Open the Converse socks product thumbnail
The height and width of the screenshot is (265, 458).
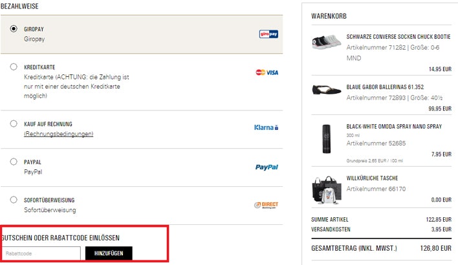pyautogui.click(x=326, y=42)
